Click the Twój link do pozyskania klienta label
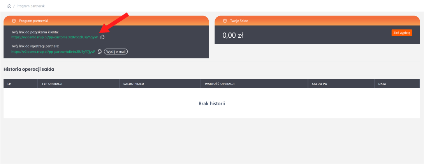 pos(35,31)
